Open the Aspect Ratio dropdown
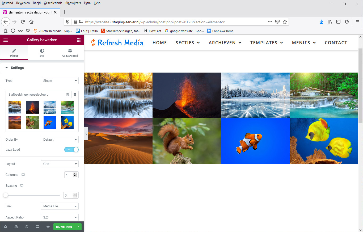This screenshot has width=363, height=232. [x=60, y=217]
